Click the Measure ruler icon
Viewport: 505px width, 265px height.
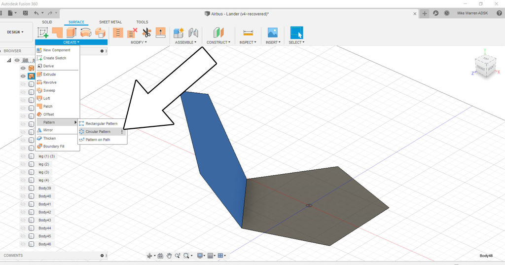pyautogui.click(x=248, y=33)
